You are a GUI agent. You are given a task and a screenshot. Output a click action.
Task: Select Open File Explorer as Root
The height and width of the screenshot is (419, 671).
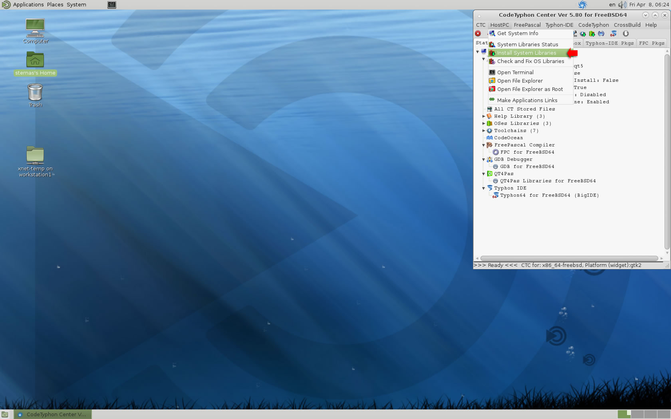coord(530,89)
